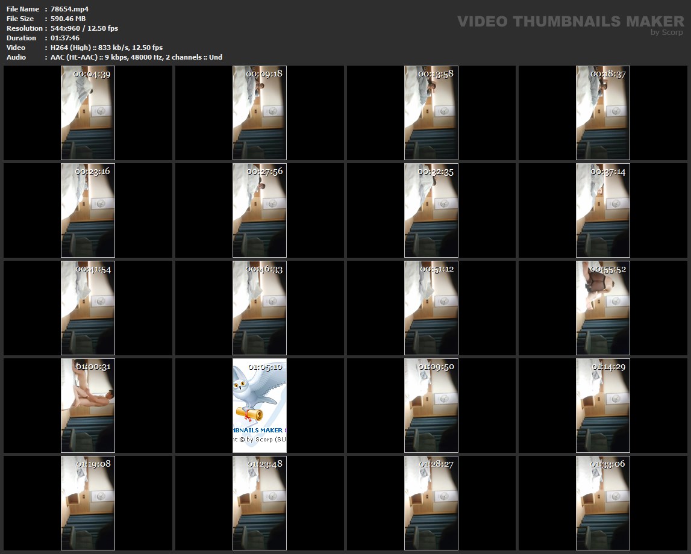Pick the thumbnail at 00:46:33
The image size is (691, 554).
[x=260, y=308]
